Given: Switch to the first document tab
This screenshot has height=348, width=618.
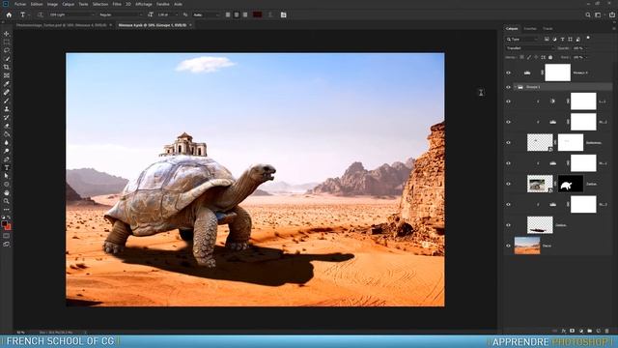Looking at the screenshot, I should point(62,25).
